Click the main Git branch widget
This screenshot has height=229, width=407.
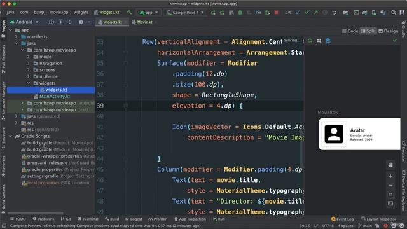coord(365,226)
